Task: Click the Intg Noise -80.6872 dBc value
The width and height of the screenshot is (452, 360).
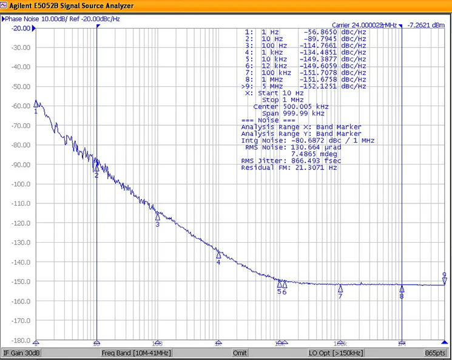Action: [316, 140]
